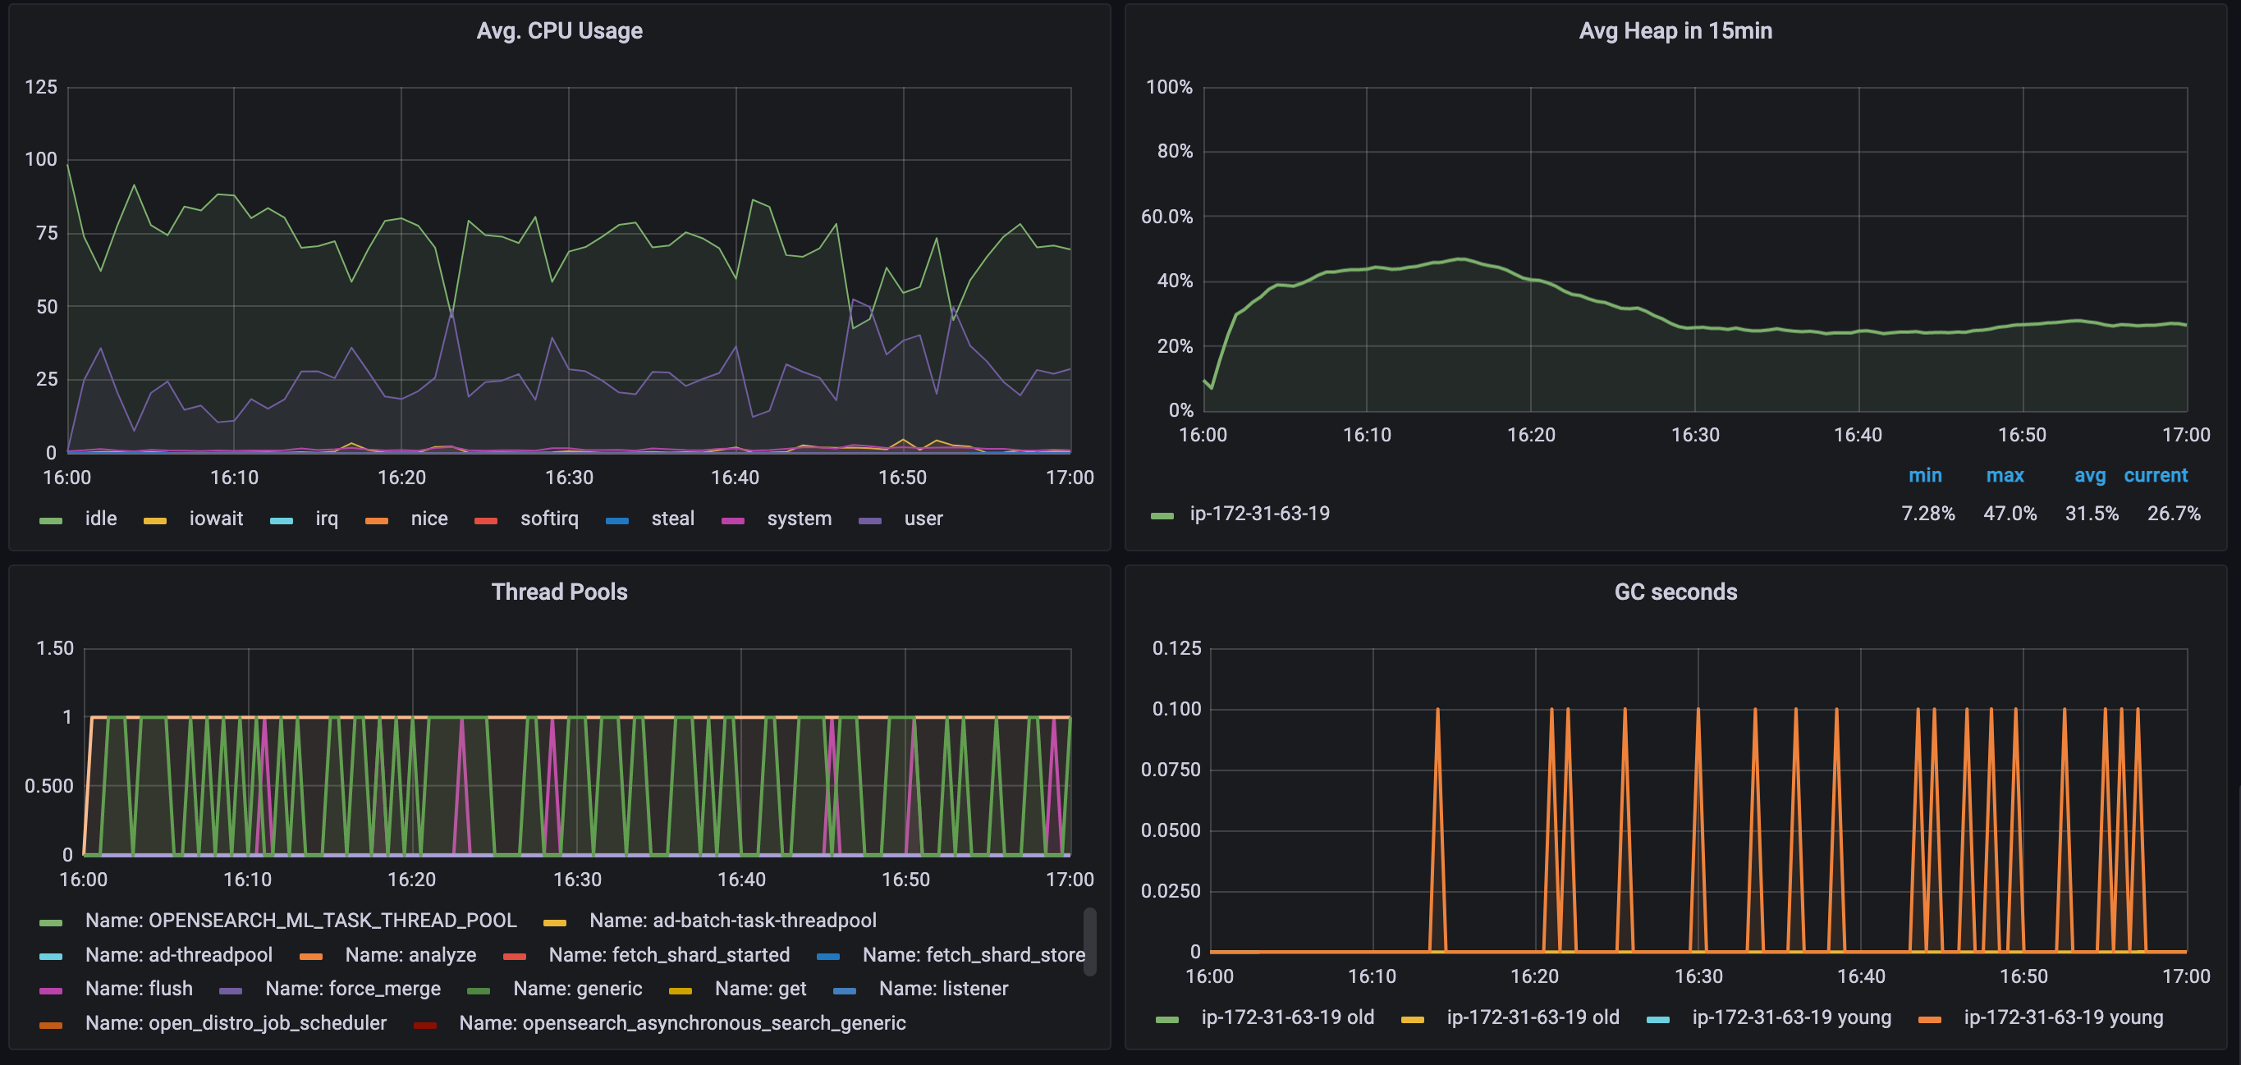
Task: Sort heap legend by max column
Action: pyautogui.click(x=2005, y=476)
